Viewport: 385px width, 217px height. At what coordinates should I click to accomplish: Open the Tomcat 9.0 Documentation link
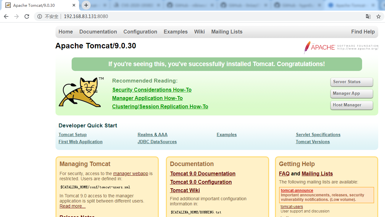(x=203, y=173)
